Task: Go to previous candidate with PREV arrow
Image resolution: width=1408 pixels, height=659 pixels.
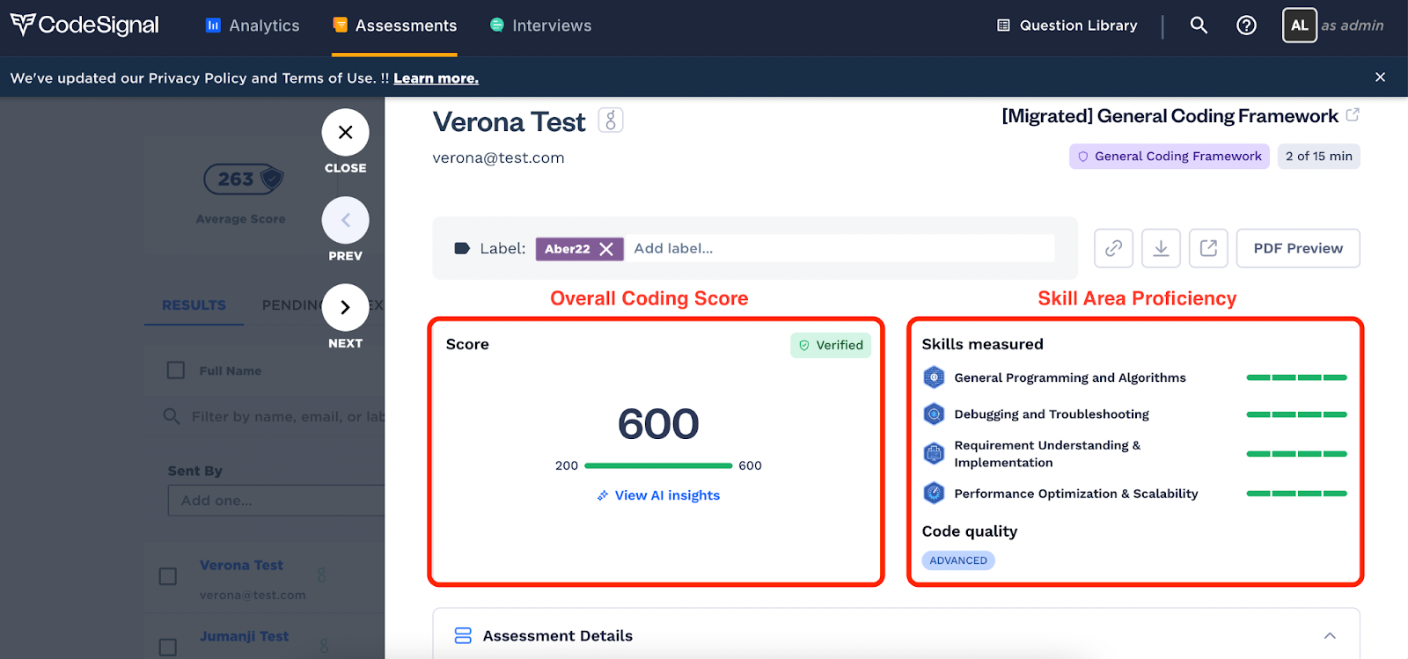Action: click(345, 220)
